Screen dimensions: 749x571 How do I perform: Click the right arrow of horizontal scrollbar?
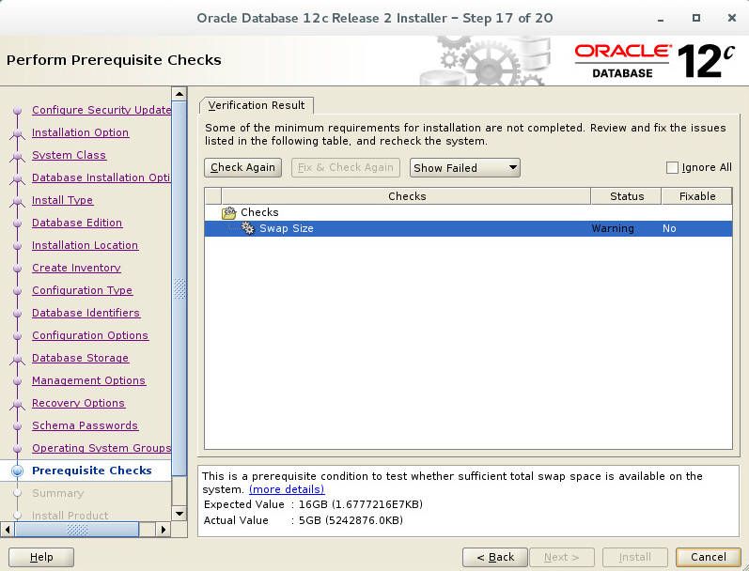(164, 530)
